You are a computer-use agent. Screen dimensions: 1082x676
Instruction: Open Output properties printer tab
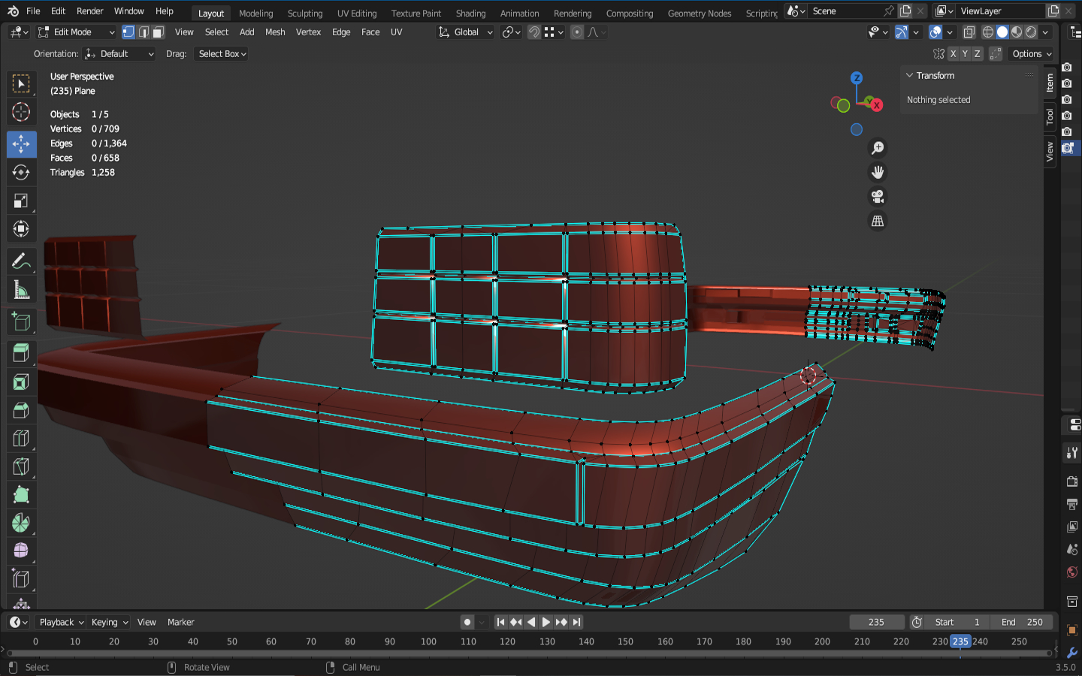tap(1072, 503)
